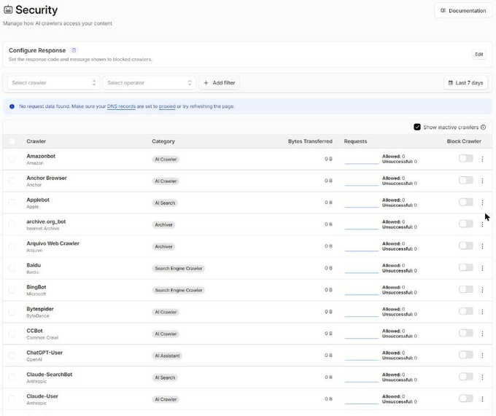Screen dimensions: 496x416
Task: Uncheck Show inactive crawlers checkbox
Action: (417, 127)
